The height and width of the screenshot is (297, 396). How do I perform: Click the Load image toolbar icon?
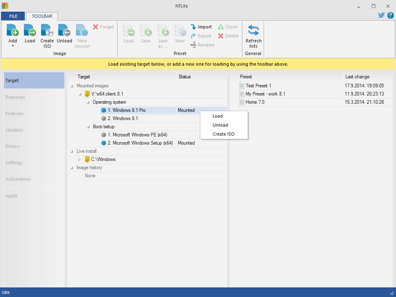[x=30, y=30]
